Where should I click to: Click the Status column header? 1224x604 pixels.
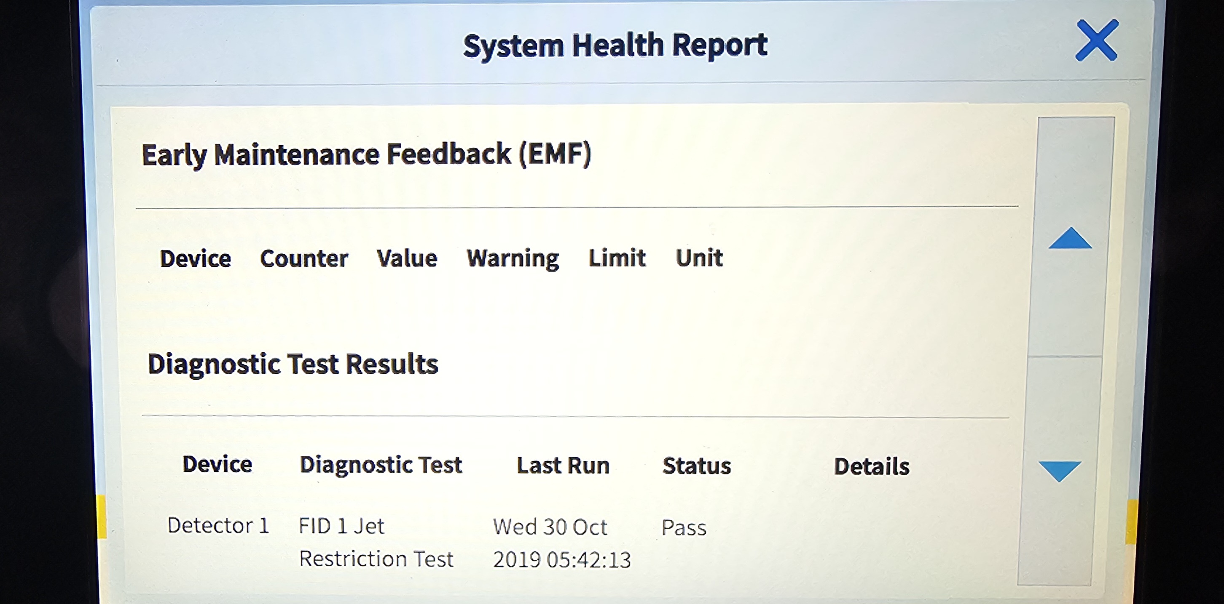(x=697, y=466)
